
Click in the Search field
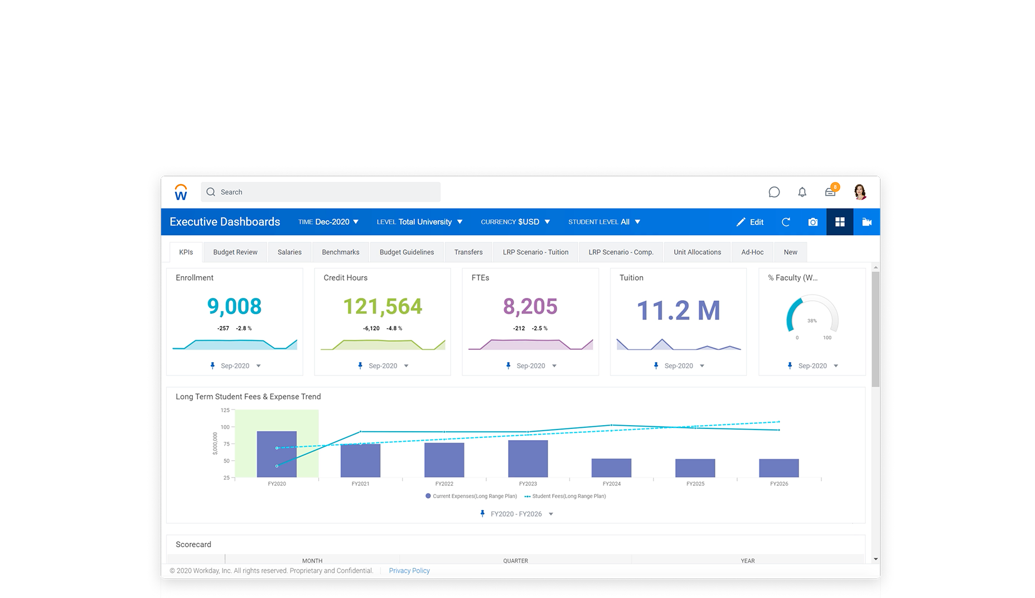321,192
